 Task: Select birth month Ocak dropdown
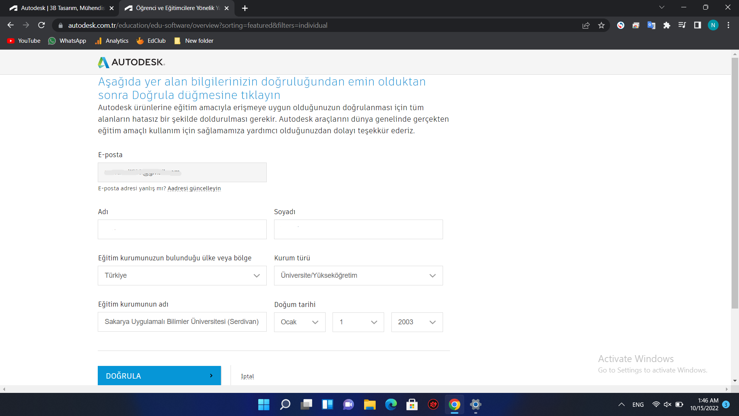[299, 322]
